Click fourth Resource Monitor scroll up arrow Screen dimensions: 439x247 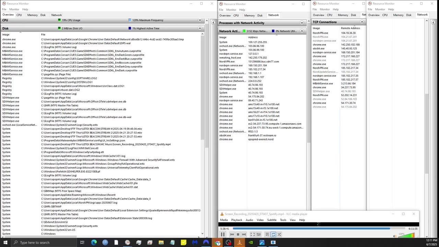tap(427, 21)
